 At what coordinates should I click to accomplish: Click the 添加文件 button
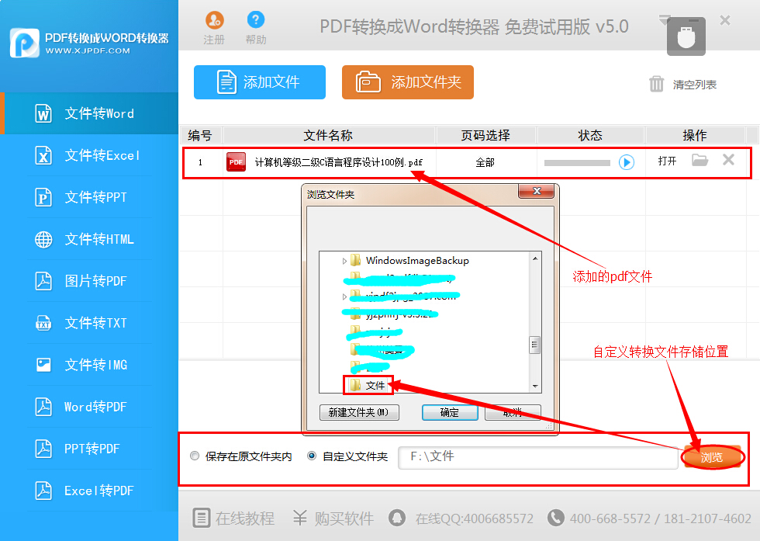pos(260,82)
